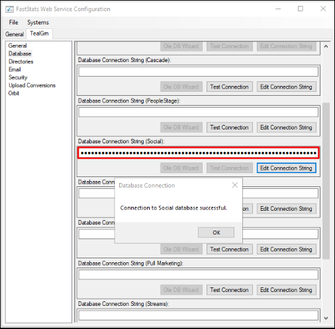Click the PeopleStage connection string field
Viewport: 335px width, 329px height.
pos(199,112)
